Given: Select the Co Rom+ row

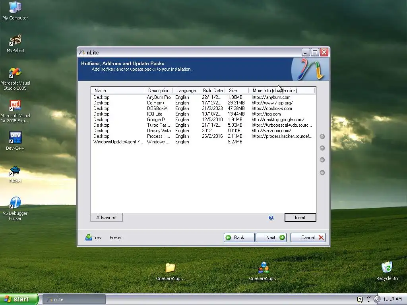Looking at the screenshot, I should pyautogui.click(x=203, y=103).
